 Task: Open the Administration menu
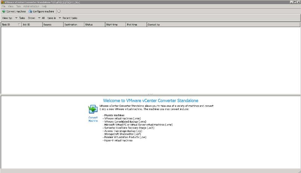pyautogui.click(x=31, y=6)
